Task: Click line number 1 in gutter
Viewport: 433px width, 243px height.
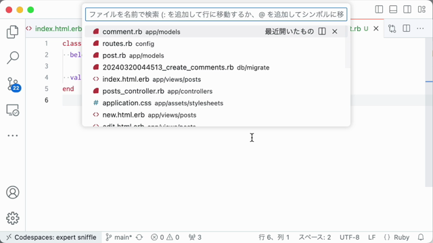Action: [x=47, y=43]
